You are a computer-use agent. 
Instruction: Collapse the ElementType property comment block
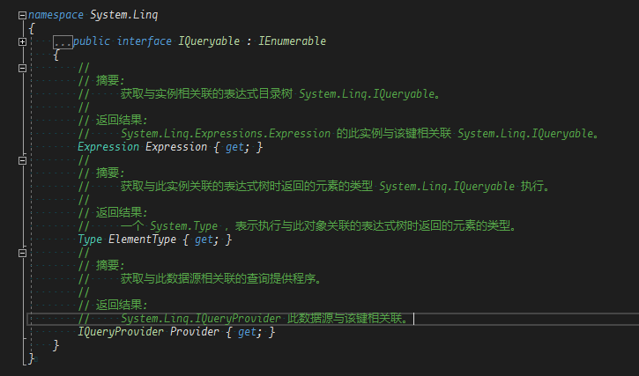point(22,160)
